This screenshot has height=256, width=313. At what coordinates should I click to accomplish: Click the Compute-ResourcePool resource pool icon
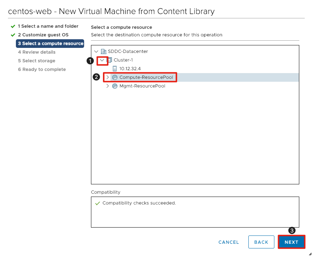click(114, 77)
